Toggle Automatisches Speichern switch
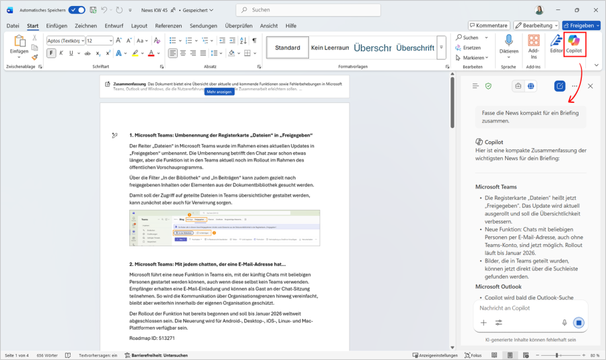The image size is (606, 360). pos(77,10)
